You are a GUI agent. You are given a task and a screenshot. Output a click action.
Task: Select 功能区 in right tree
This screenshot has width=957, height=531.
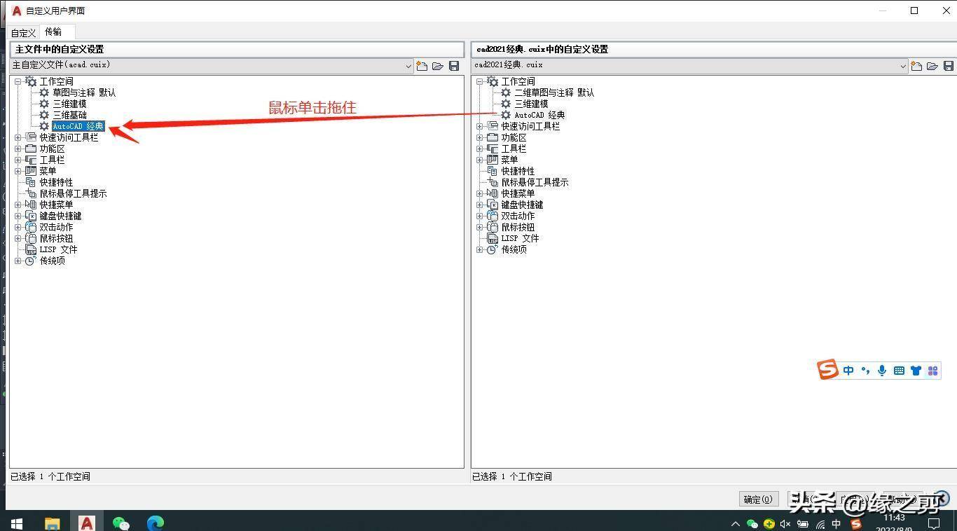pos(514,137)
